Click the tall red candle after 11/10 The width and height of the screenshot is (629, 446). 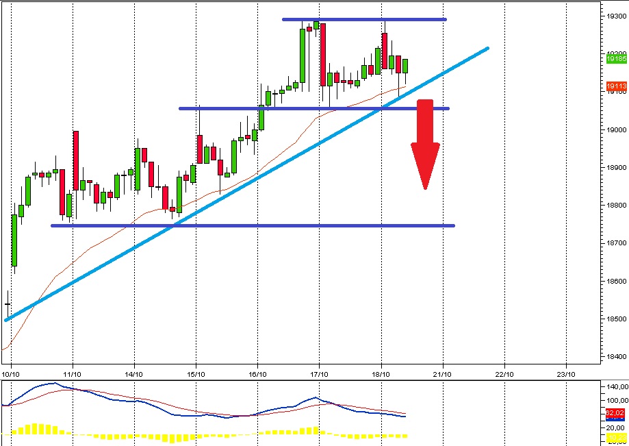click(x=75, y=159)
